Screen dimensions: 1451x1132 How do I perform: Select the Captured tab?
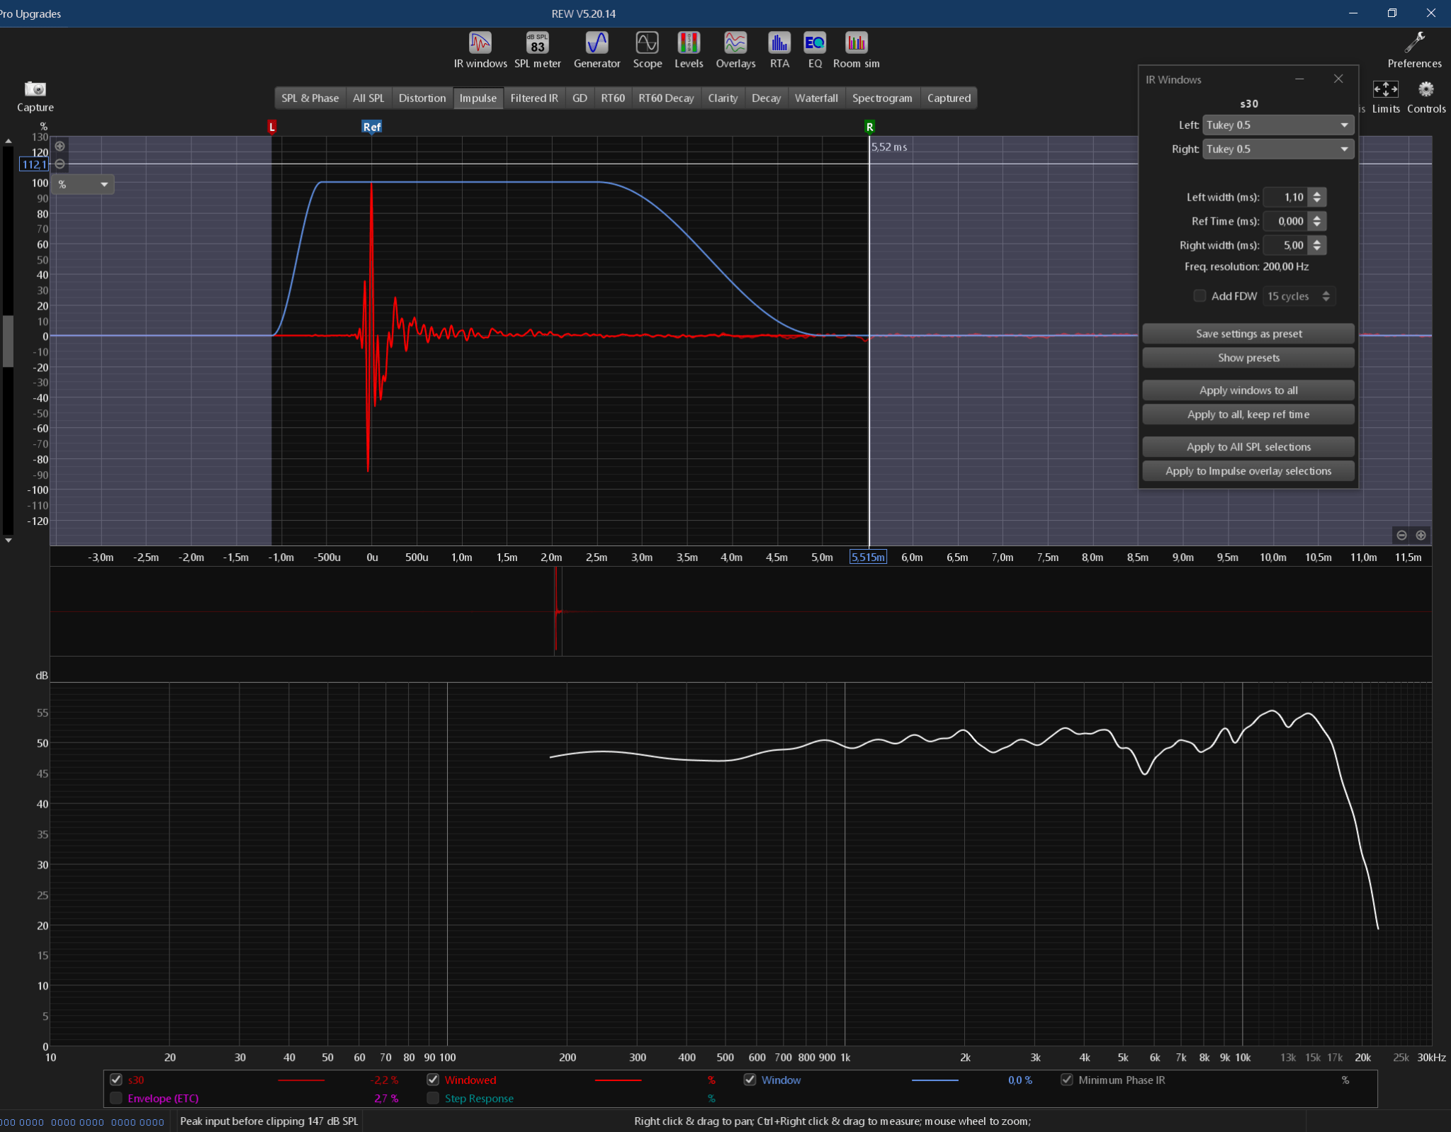click(x=949, y=98)
